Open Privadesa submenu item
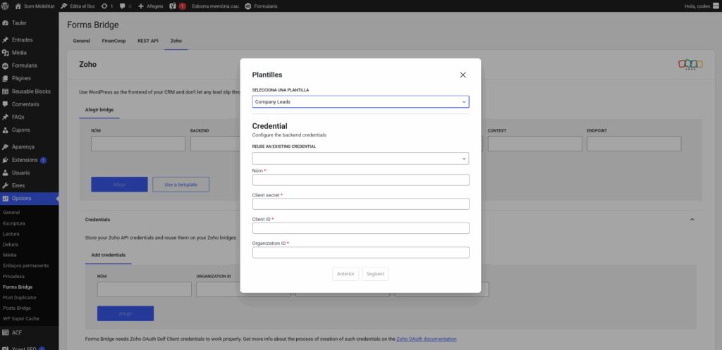Viewport: 722px width, 350px height. click(14, 277)
